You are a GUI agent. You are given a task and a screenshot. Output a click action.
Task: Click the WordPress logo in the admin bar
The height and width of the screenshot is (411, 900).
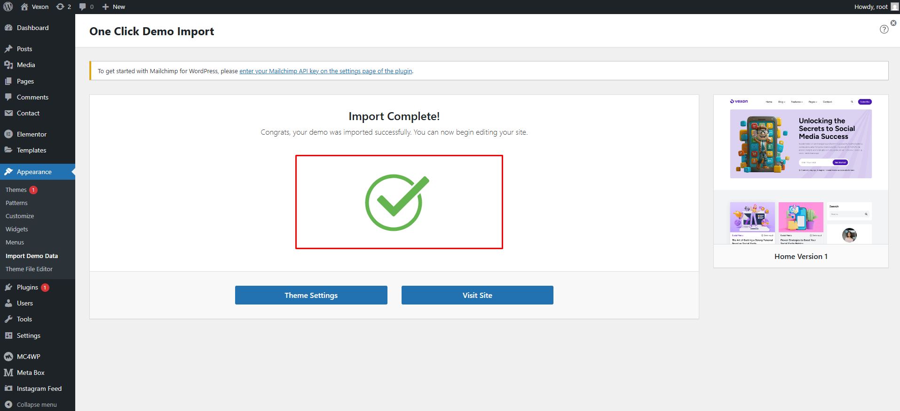pyautogui.click(x=8, y=7)
